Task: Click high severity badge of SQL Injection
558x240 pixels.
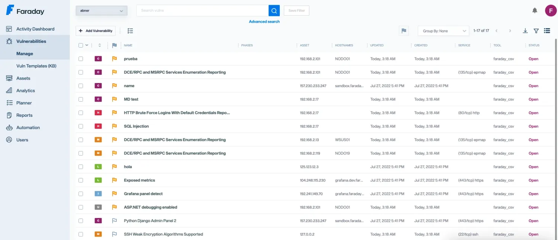Action: 98,126
